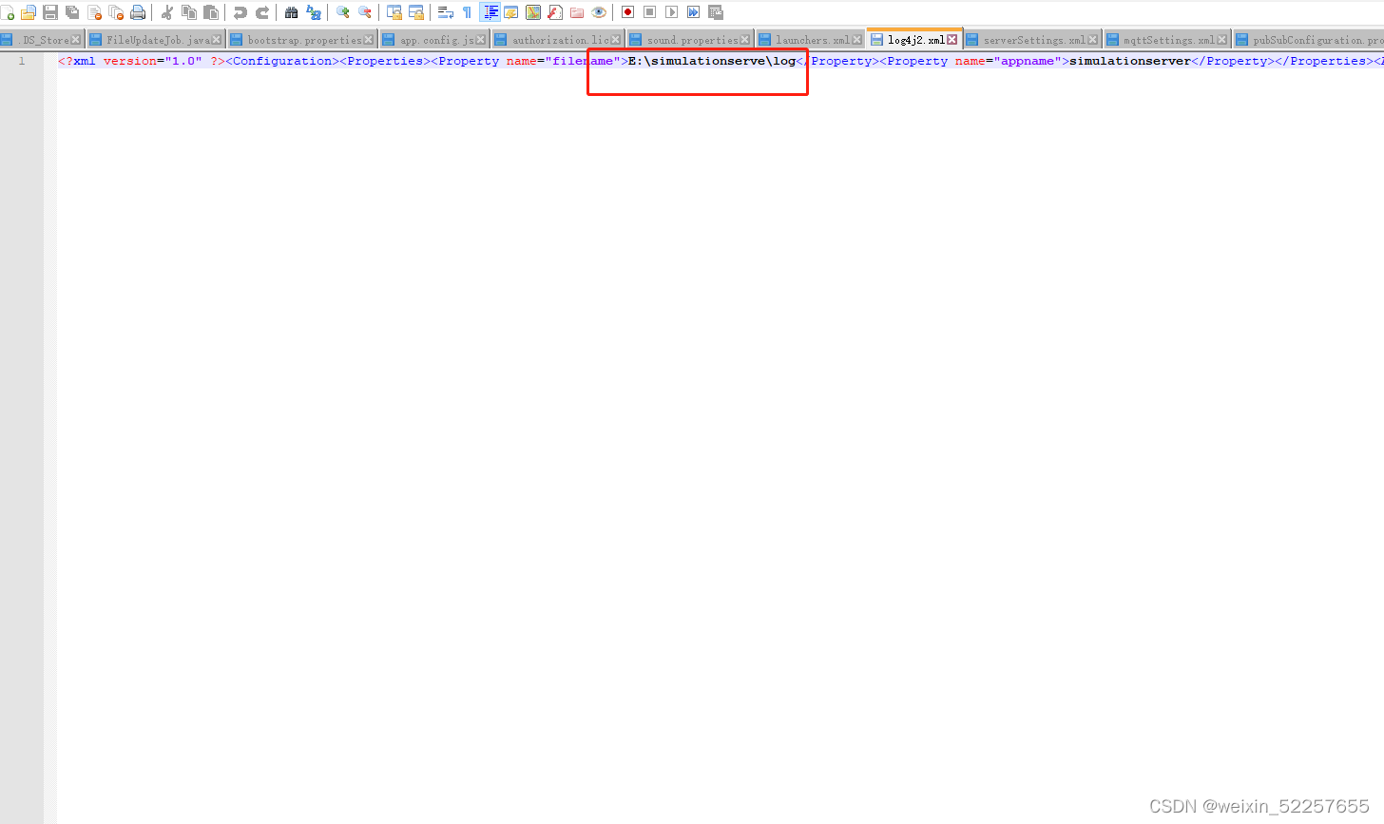This screenshot has width=1384, height=824.
Task: Switch to the sound.properties tab
Action: 690,40
